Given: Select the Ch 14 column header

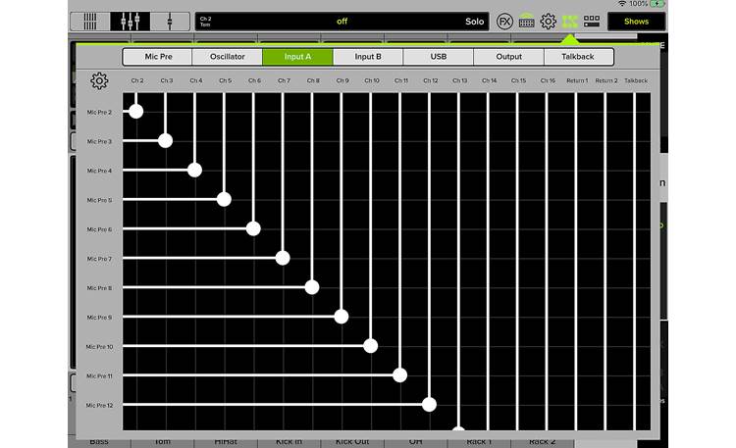Looking at the screenshot, I should point(489,80).
